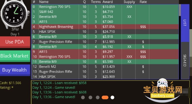Click log entry Loan received: $608

point(59,92)
